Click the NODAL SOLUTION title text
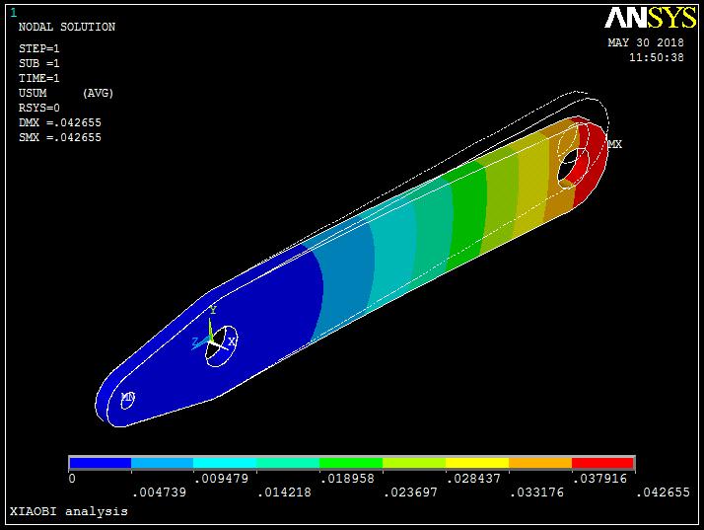704x530 pixels. [67, 27]
